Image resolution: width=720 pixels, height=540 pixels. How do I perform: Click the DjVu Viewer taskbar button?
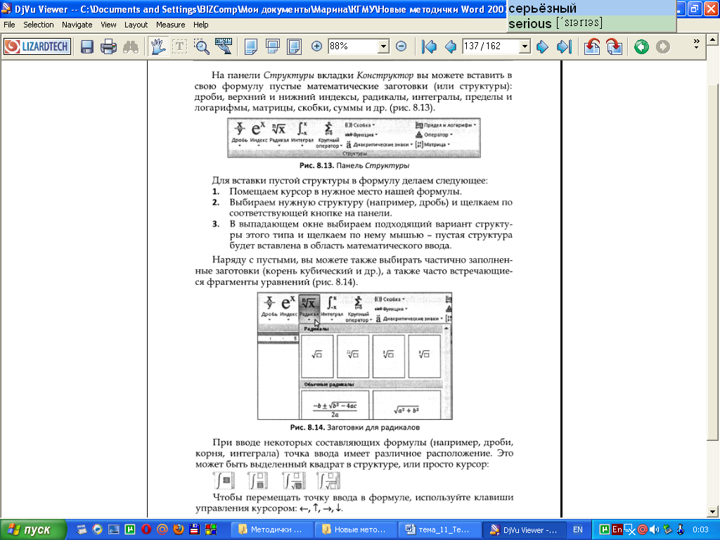(x=524, y=530)
